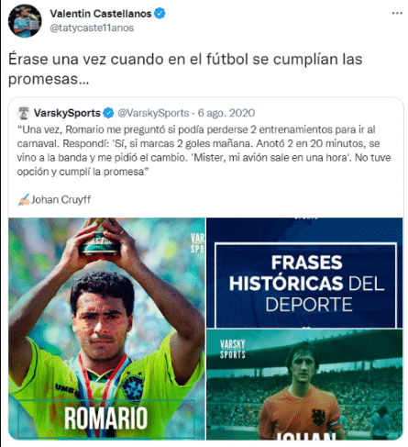This screenshot has width=408, height=447.
Task: Click the VarskySports verified badge
Action: click(108, 113)
